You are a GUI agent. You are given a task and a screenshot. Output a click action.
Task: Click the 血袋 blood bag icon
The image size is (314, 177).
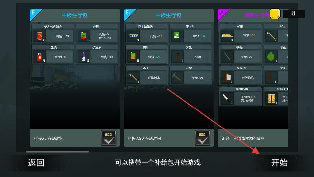40,57
